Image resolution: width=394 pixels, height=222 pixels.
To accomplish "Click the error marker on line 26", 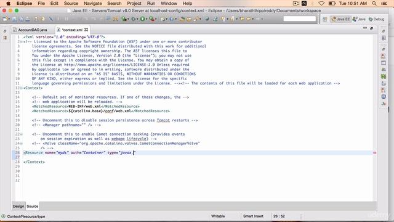I will coord(375,152).
